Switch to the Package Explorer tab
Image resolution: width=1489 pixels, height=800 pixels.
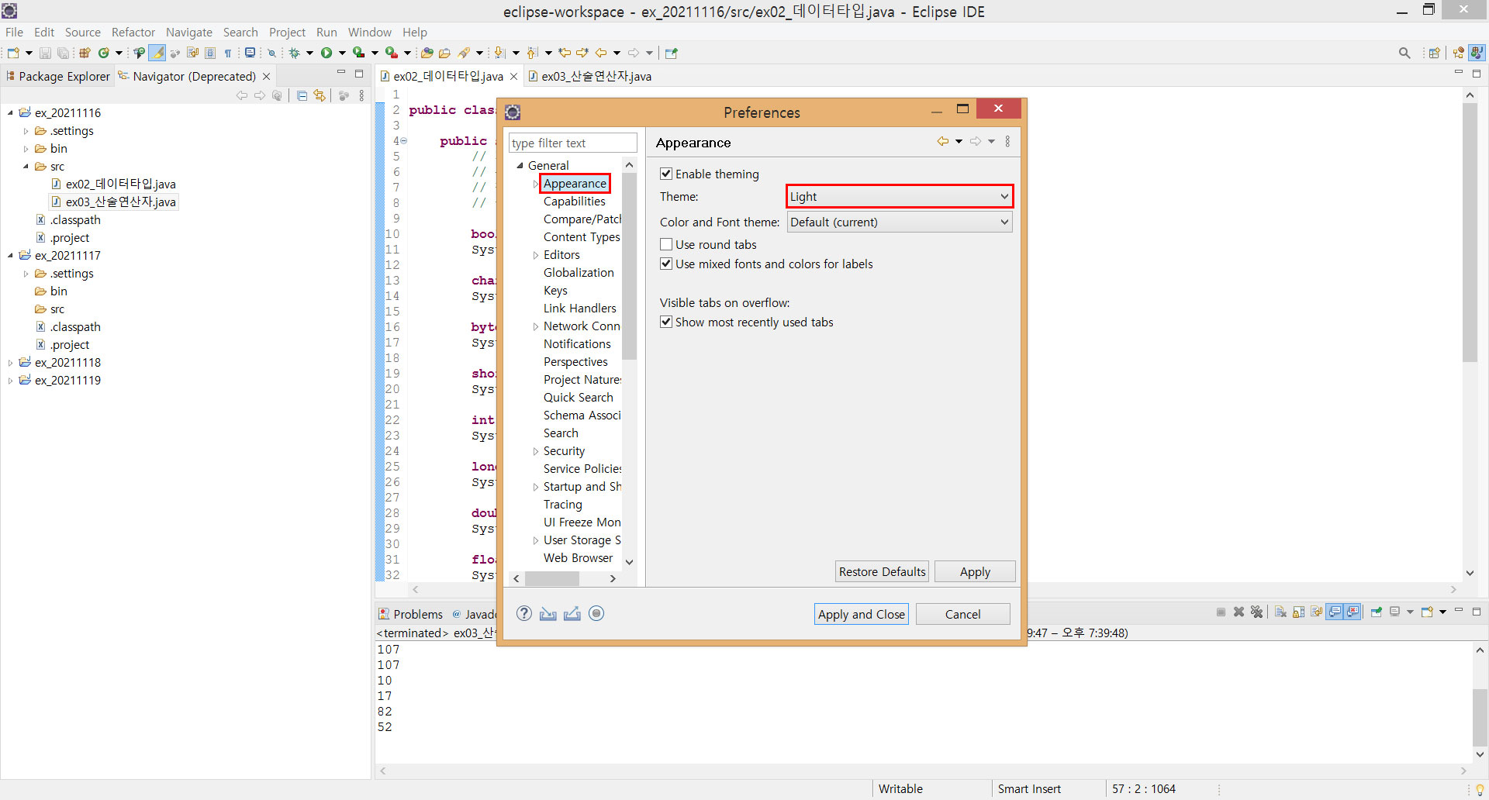(58, 76)
